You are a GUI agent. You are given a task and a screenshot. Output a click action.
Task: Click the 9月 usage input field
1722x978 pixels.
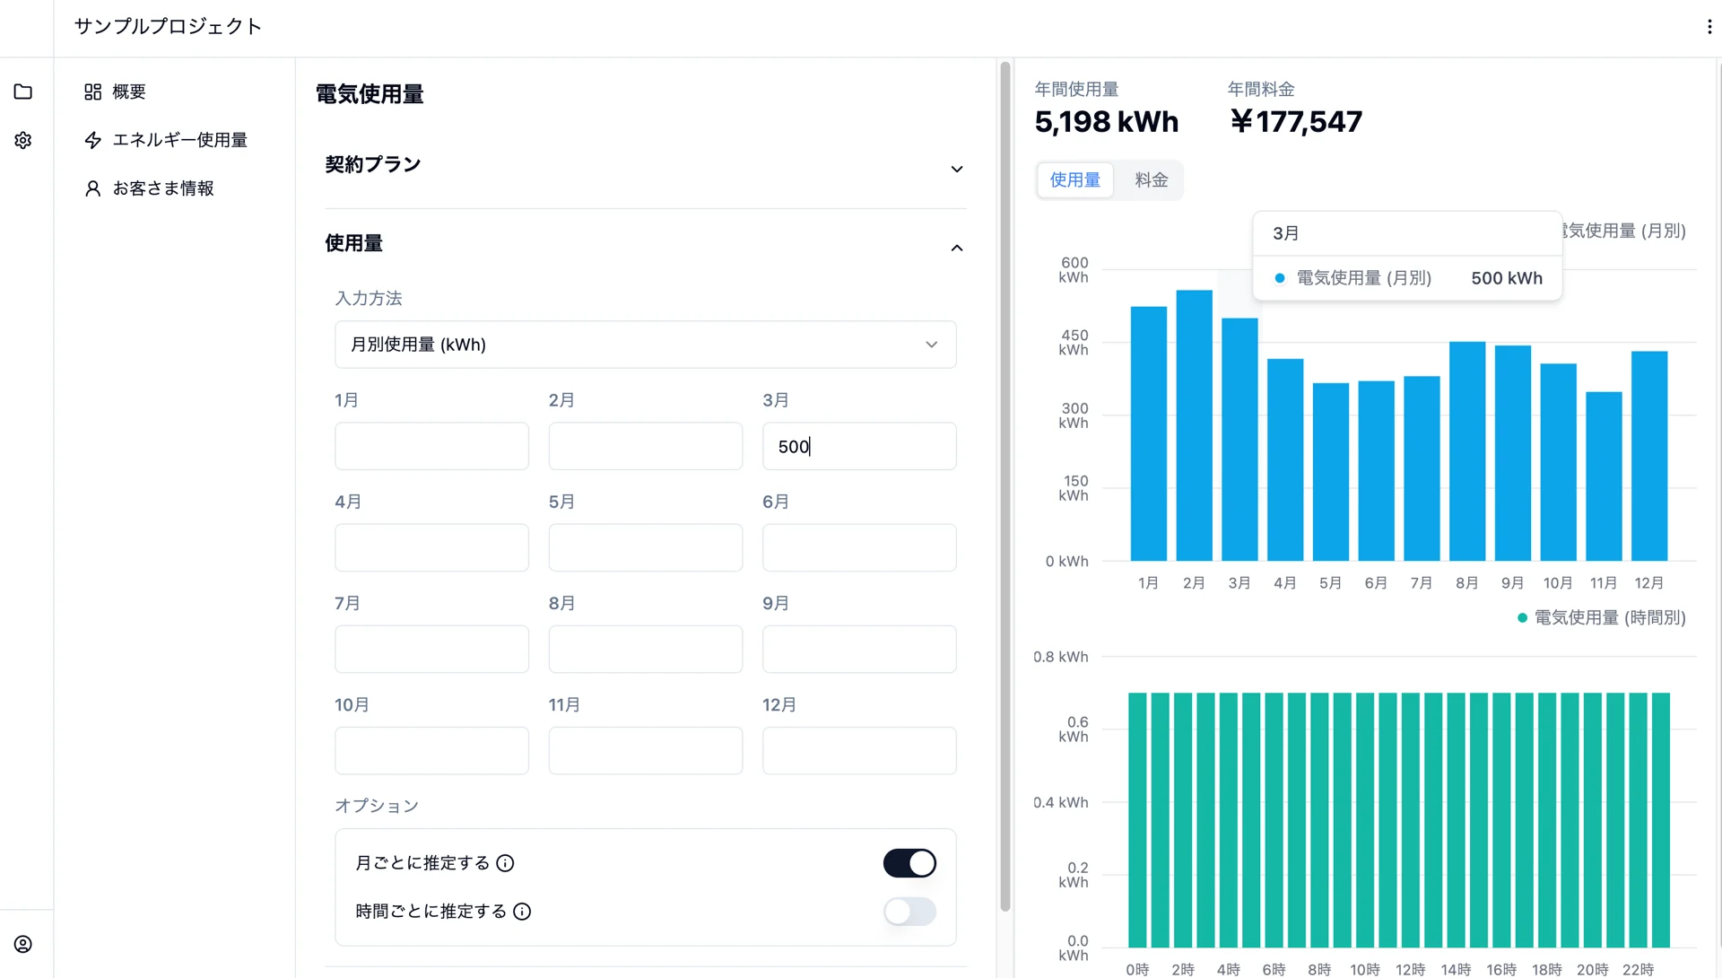(x=859, y=649)
